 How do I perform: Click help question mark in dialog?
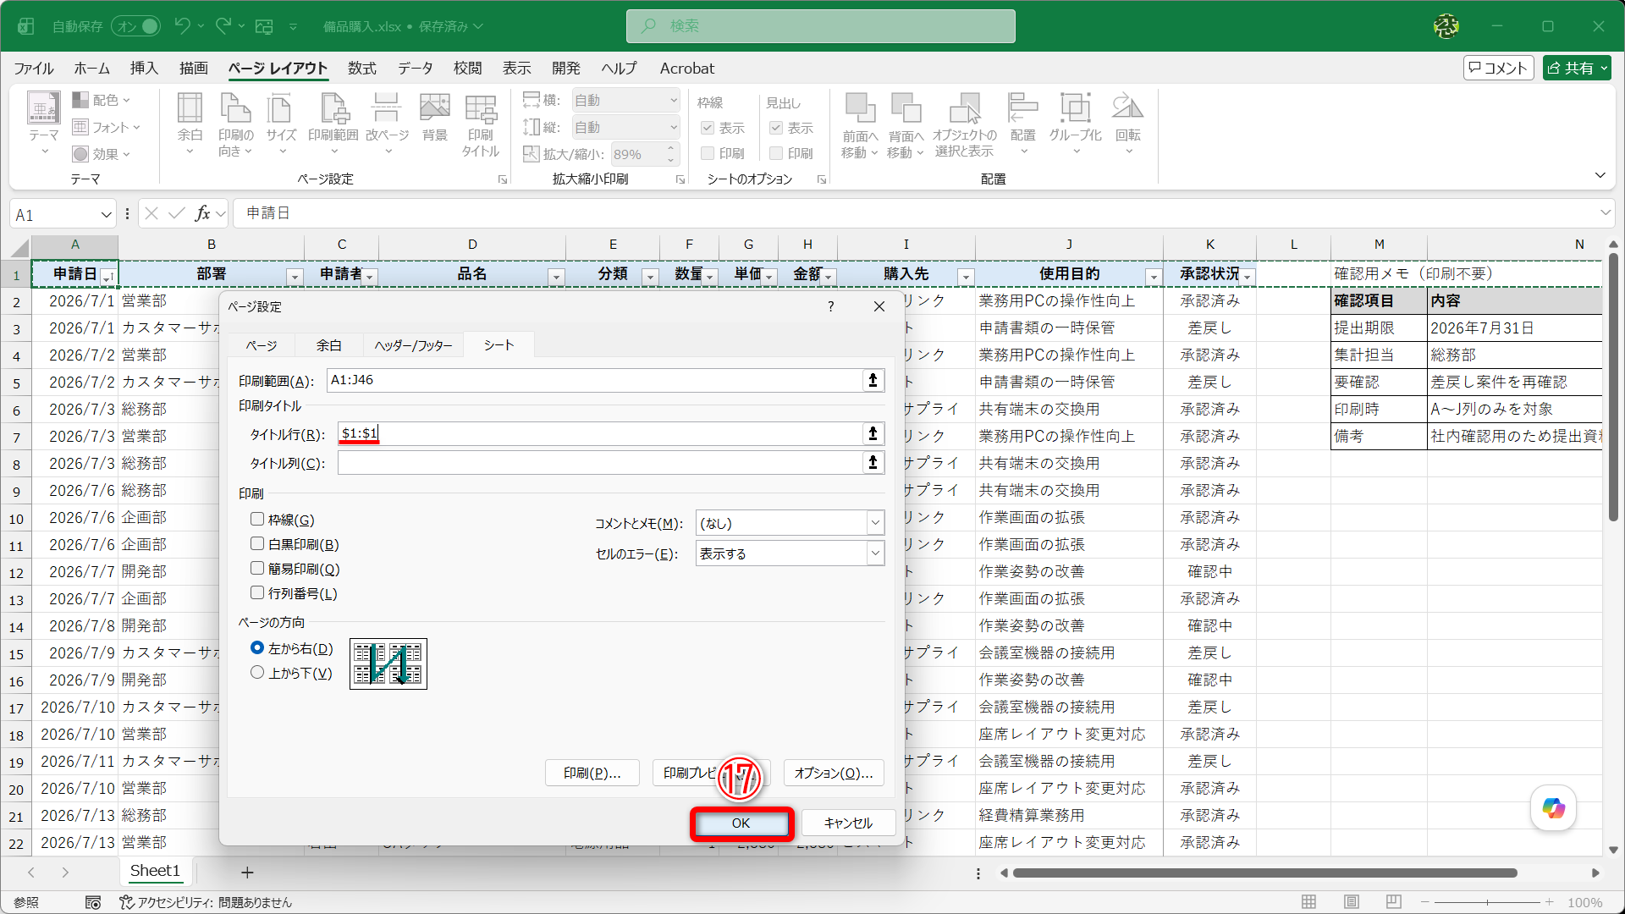tap(830, 306)
